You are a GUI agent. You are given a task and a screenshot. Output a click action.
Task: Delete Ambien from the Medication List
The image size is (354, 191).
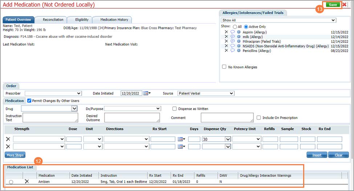(x=27, y=181)
